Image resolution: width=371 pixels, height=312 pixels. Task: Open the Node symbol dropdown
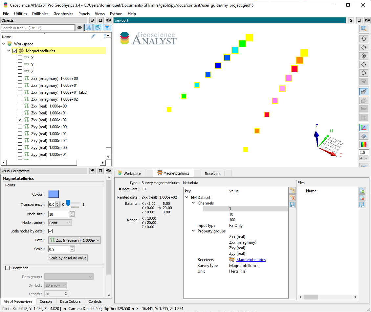tap(60, 223)
